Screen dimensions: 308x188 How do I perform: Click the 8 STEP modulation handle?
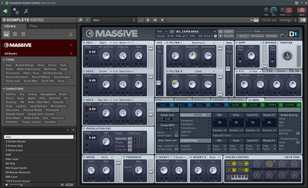pos(299,105)
